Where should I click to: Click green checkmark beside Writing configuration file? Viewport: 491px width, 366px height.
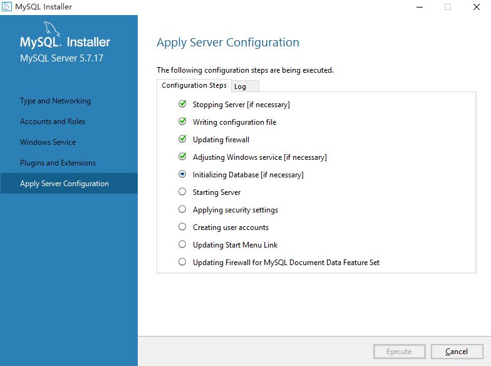pos(182,122)
